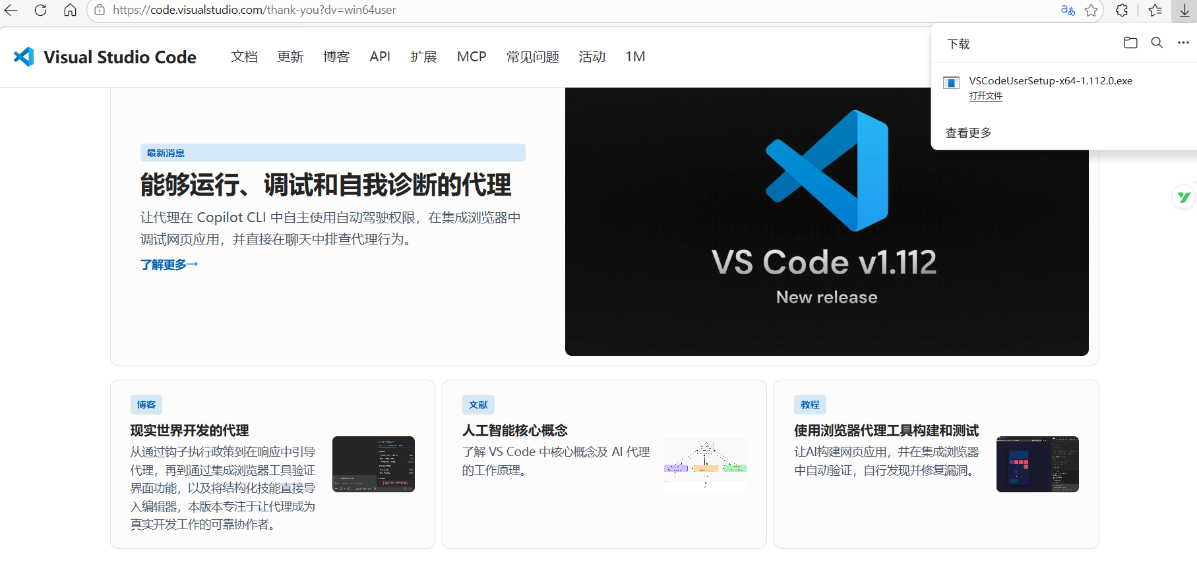The width and height of the screenshot is (1197, 572).
Task: Add page to favorites with star icon
Action: [x=1091, y=10]
